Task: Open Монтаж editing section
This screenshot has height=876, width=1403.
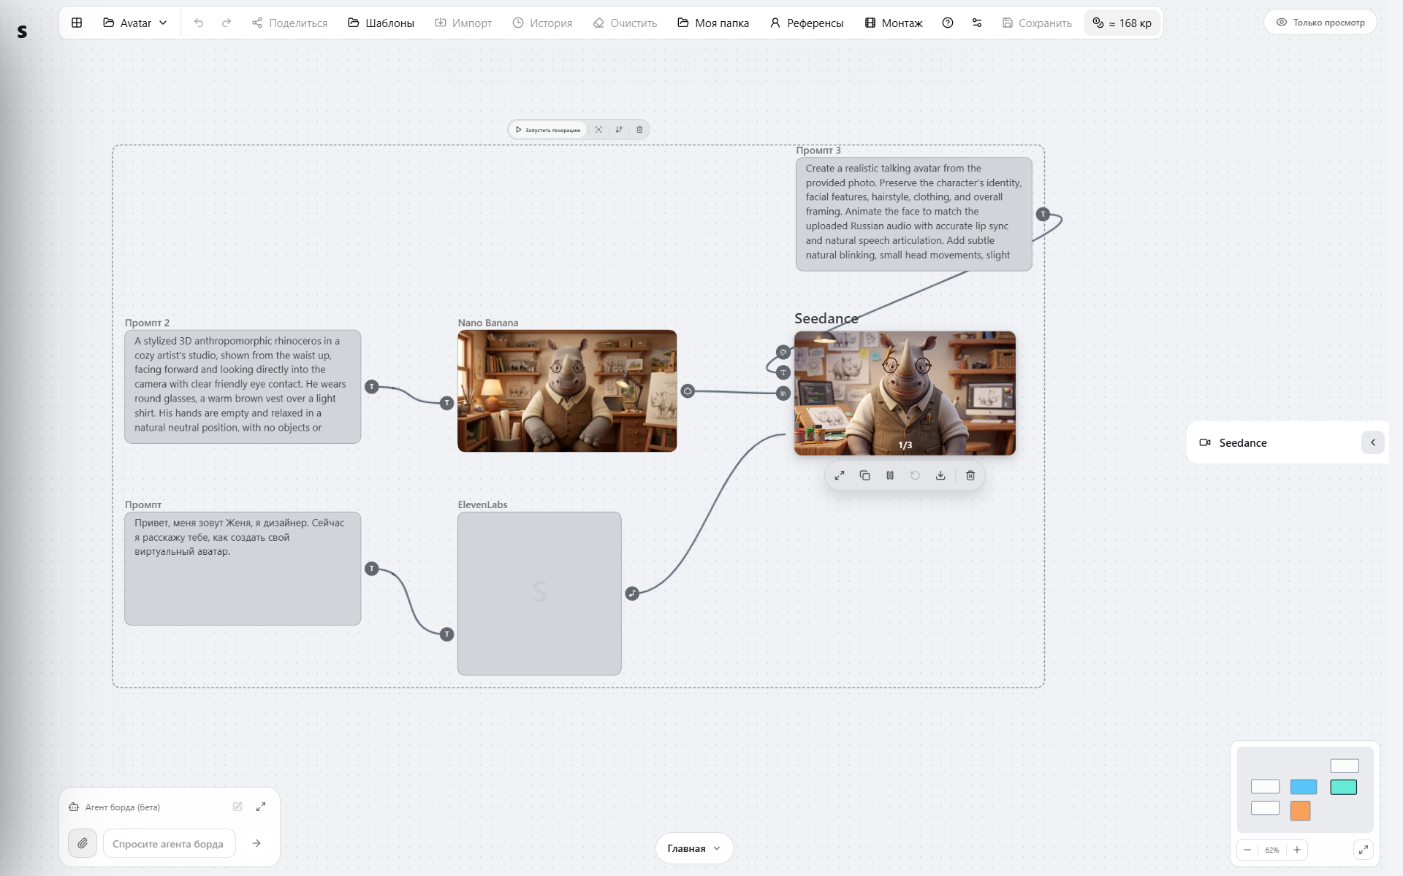Action: 894,23
